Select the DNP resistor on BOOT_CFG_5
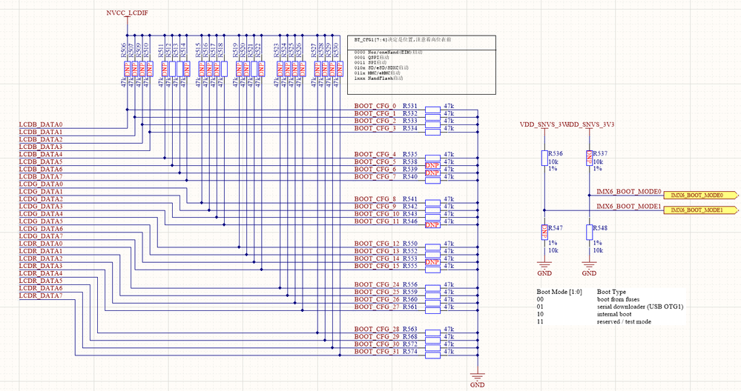The image size is (741, 391). 432,166
